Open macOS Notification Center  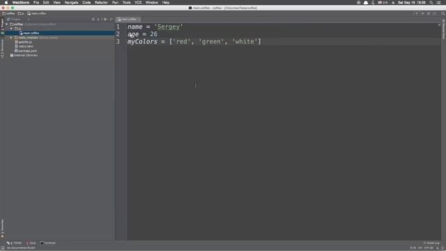pos(439,3)
